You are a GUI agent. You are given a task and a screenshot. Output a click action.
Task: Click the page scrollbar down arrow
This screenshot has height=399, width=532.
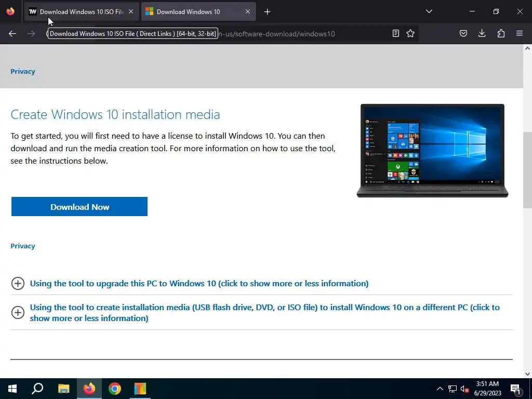(x=527, y=374)
